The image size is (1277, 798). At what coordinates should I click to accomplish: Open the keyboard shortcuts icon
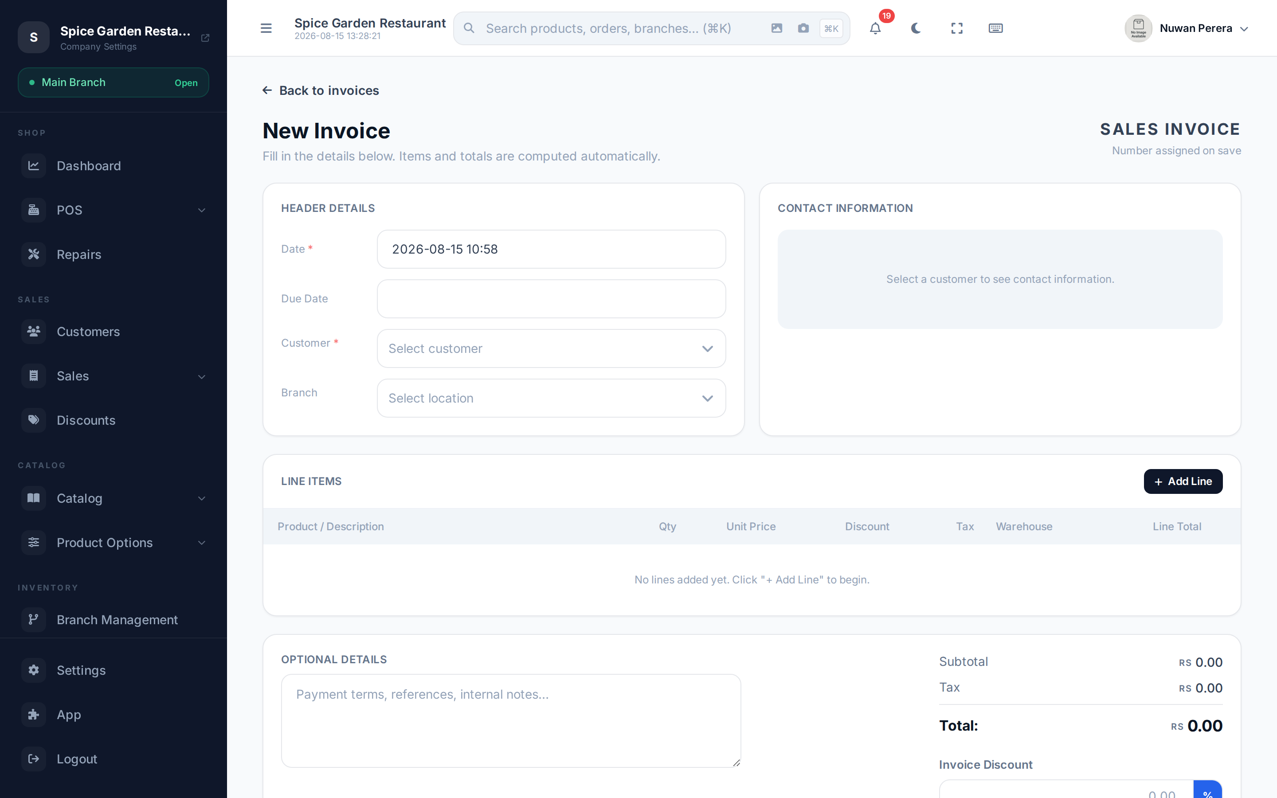(x=995, y=28)
